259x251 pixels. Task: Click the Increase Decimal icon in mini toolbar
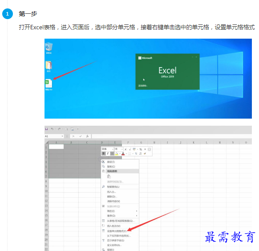[136, 154]
